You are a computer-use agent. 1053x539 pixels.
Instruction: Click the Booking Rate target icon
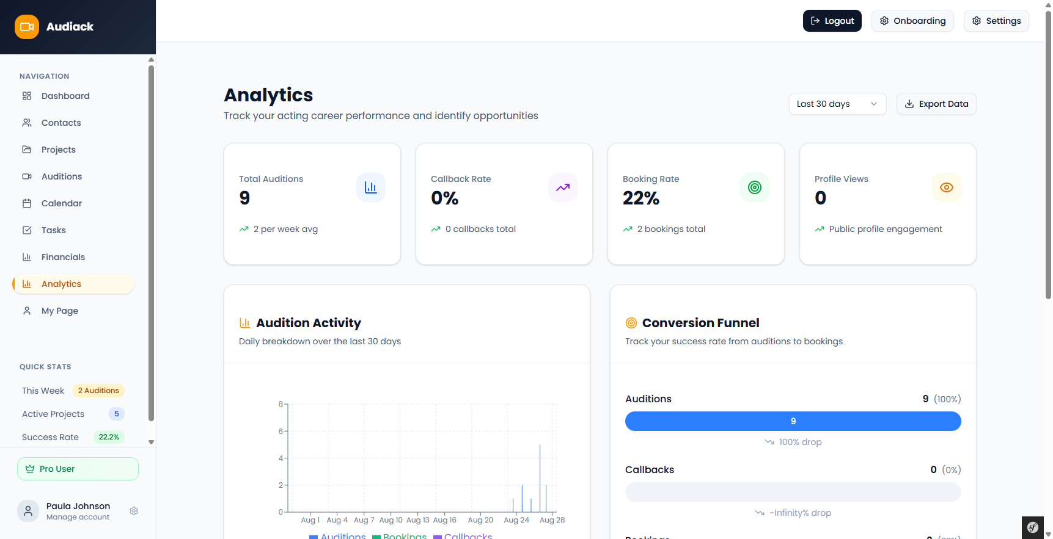[754, 187]
